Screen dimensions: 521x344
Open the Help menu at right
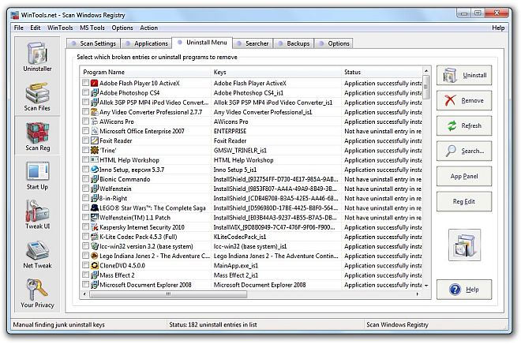(x=498, y=28)
